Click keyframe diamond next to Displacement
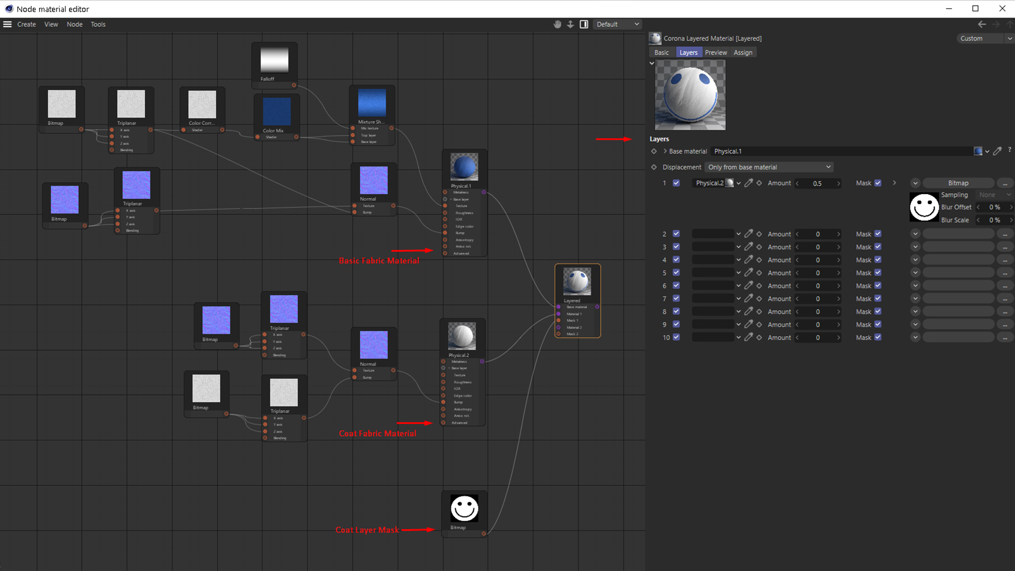Screen dimensions: 1015x571 coord(654,167)
